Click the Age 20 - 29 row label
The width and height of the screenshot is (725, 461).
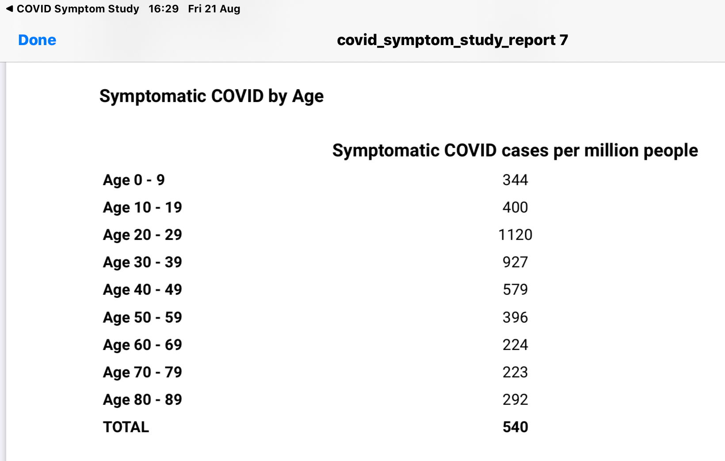pyautogui.click(x=142, y=235)
